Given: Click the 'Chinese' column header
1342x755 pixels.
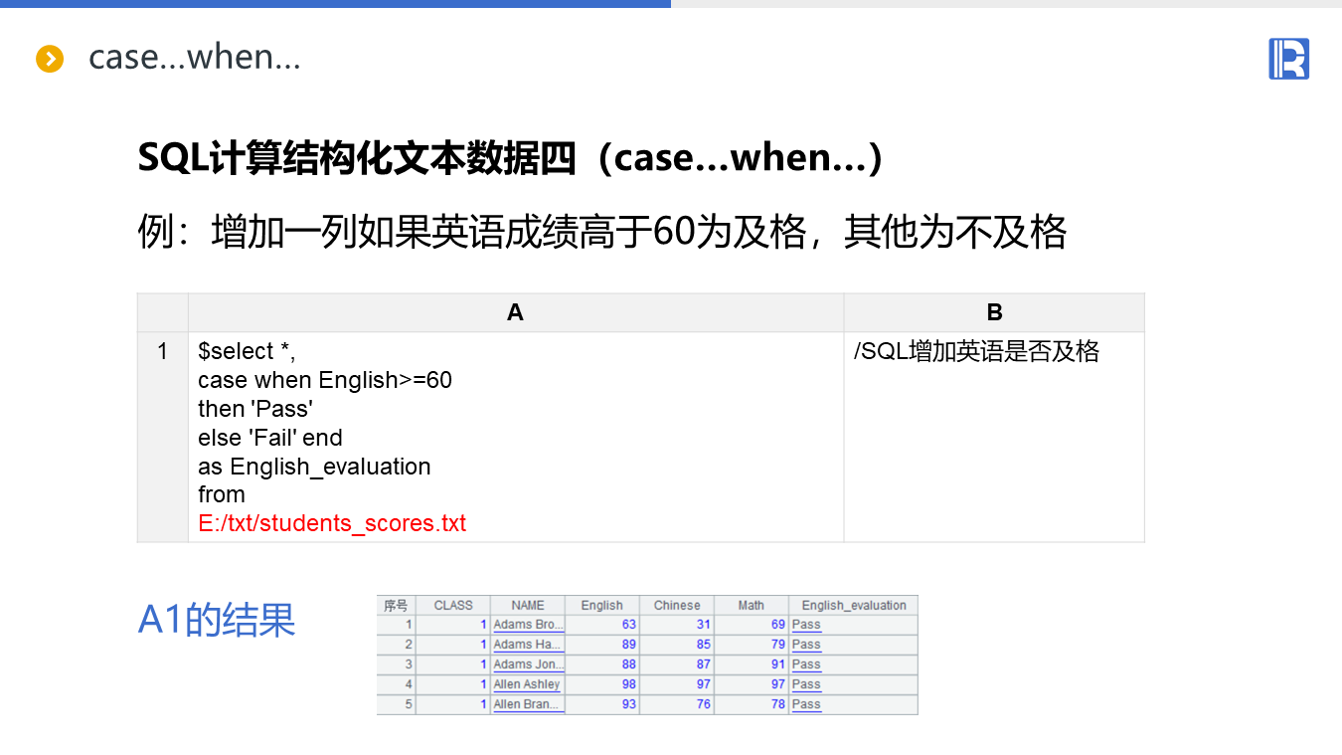Looking at the screenshot, I should (x=677, y=605).
